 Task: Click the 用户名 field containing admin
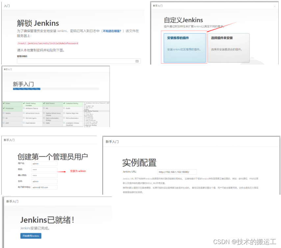[x=44, y=164]
